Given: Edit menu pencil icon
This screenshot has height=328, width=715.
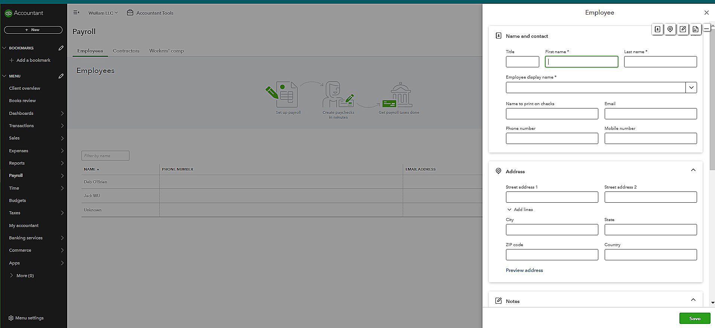Looking at the screenshot, I should click(x=61, y=76).
